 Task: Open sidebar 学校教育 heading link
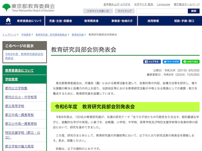point(11,79)
